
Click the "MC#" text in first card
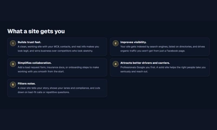point(57,47)
